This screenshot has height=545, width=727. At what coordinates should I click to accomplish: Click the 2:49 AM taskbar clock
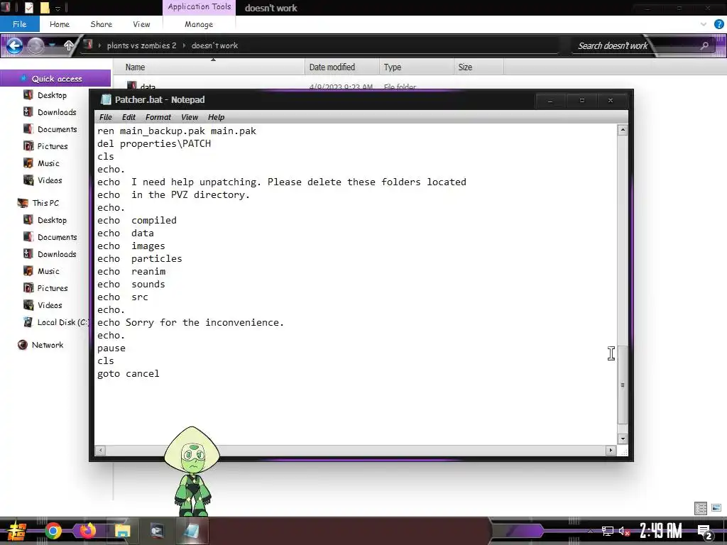click(x=661, y=531)
